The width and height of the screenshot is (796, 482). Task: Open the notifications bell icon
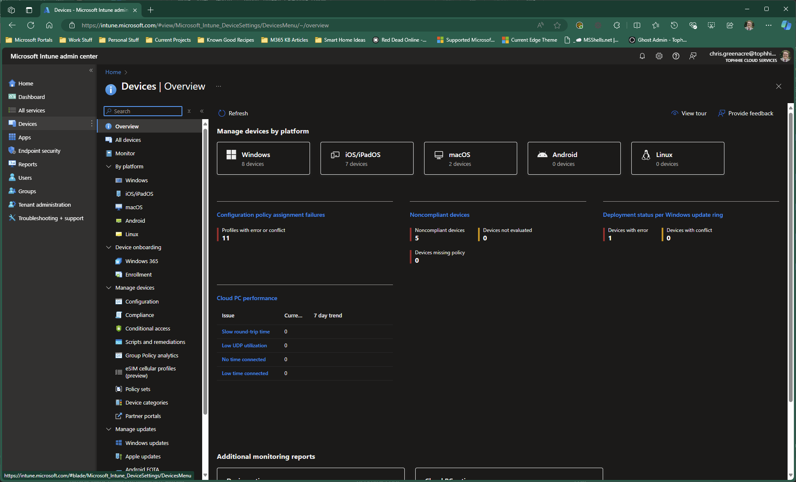[642, 56]
